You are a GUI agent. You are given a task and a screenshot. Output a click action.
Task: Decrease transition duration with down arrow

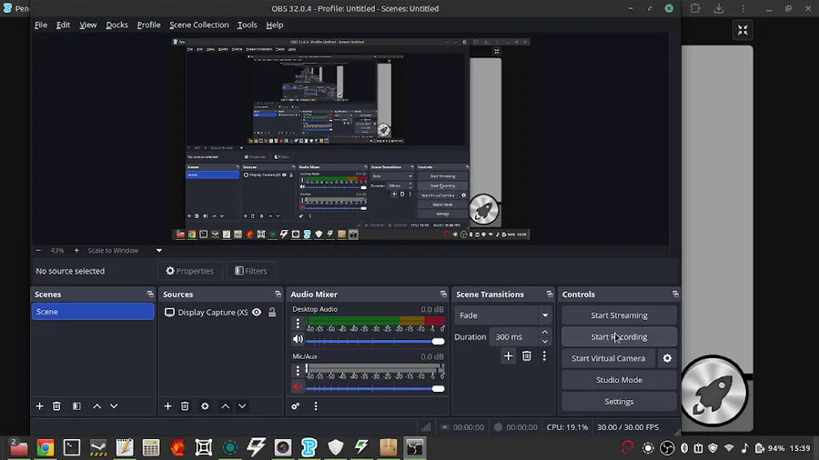click(545, 342)
